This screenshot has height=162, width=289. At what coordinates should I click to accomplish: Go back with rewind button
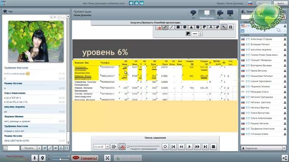182,147
